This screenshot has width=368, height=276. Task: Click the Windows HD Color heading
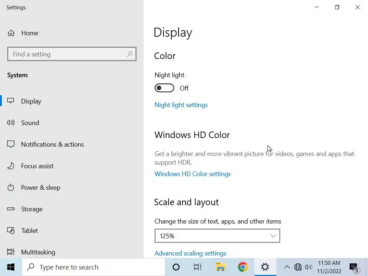pyautogui.click(x=192, y=135)
